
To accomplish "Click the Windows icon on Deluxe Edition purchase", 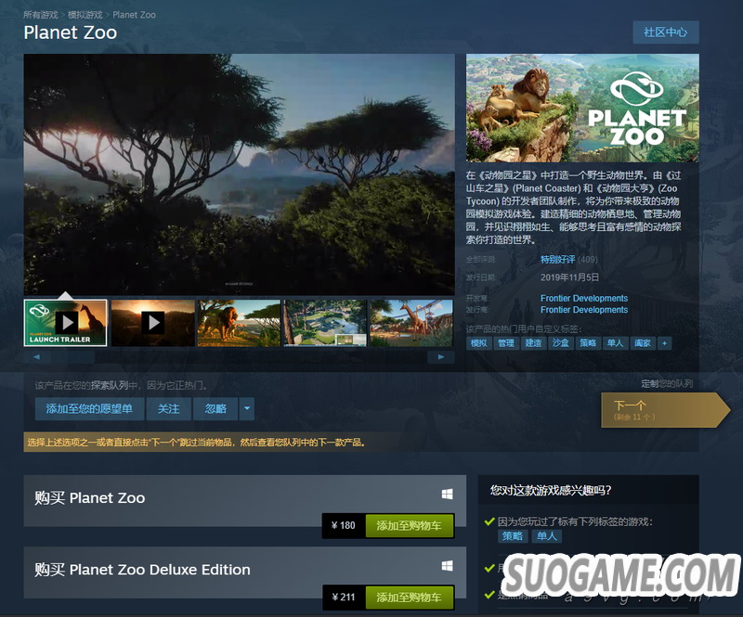I will [447, 566].
